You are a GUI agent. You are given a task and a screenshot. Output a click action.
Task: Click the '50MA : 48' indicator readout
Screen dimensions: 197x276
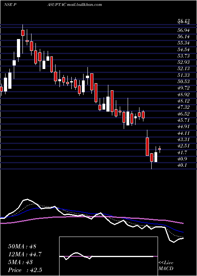point(22,246)
